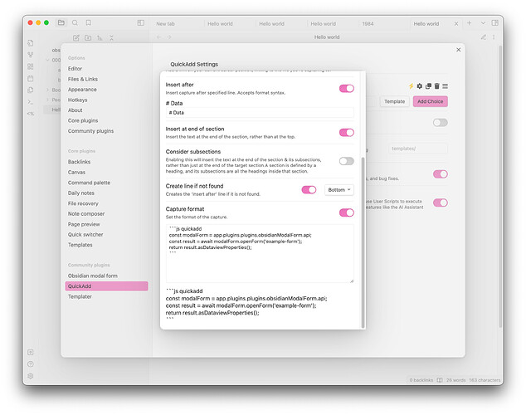Click '0 backlinks' in the status bar
Image resolution: width=526 pixels, height=415 pixels.
point(421,380)
